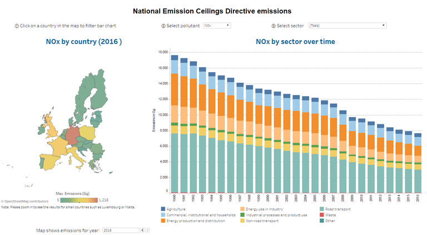Open the OpenStreetMap contributors link
The height and width of the screenshot is (235, 427).
click(x=24, y=201)
